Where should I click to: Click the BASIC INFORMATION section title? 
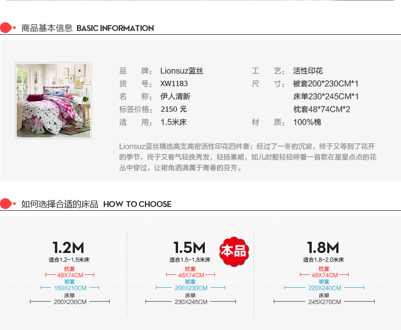(115, 28)
